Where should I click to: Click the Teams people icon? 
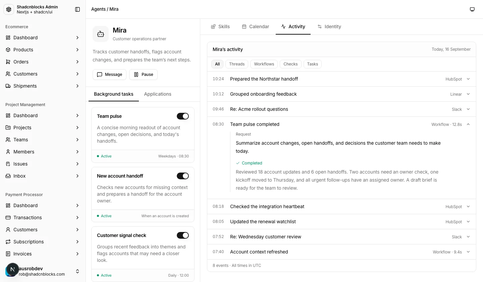pos(8,140)
